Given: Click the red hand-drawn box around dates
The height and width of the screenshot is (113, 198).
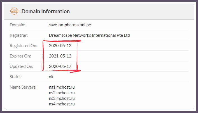Looking at the screenshot, I should pyautogui.click(x=61, y=56).
